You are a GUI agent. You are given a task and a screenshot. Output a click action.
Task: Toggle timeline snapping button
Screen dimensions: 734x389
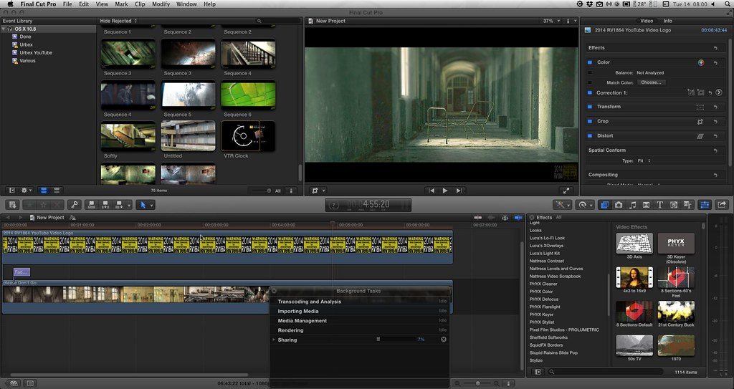coord(519,218)
